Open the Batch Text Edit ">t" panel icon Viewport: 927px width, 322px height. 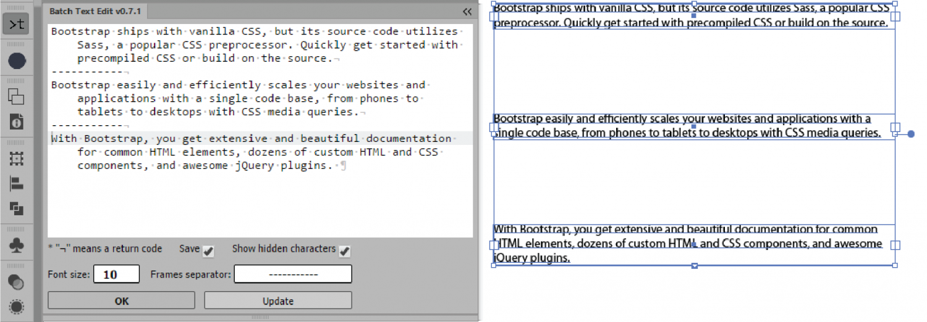pyautogui.click(x=16, y=24)
